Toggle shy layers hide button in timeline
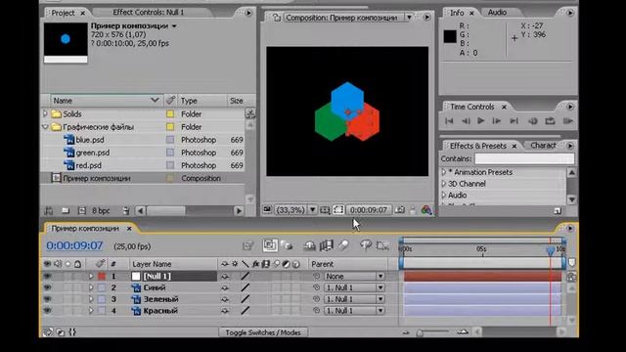This screenshot has width=626, height=352. pyautogui.click(x=309, y=245)
